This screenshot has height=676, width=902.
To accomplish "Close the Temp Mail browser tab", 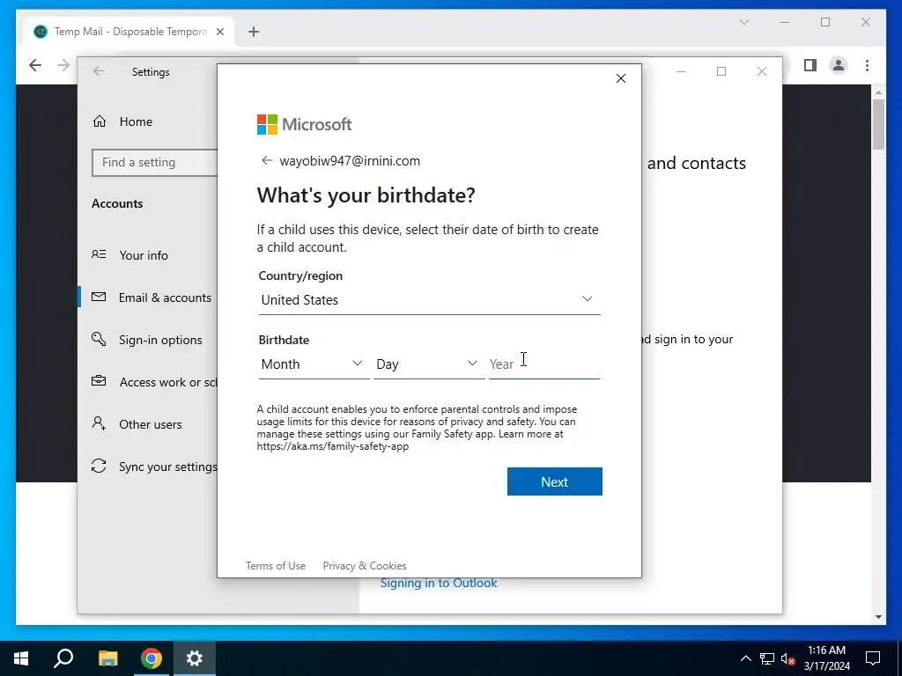I will tap(219, 32).
